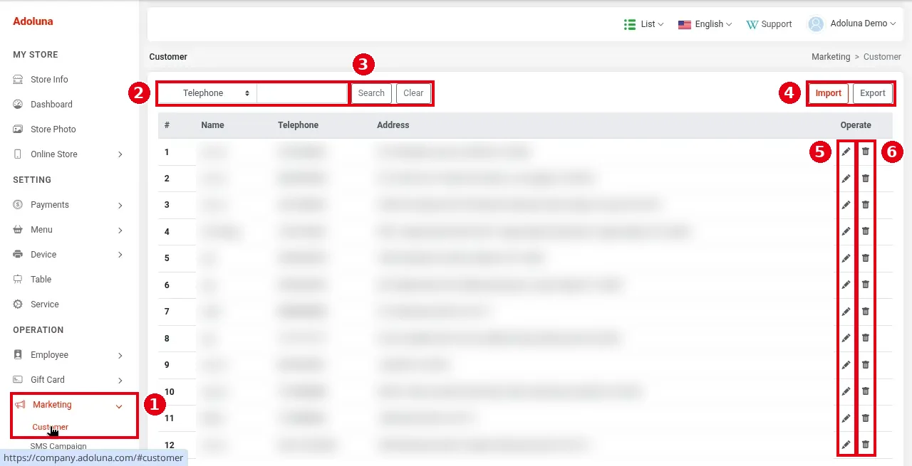The image size is (912, 466).
Task: Edit customer in row 8
Action: pyautogui.click(x=846, y=338)
